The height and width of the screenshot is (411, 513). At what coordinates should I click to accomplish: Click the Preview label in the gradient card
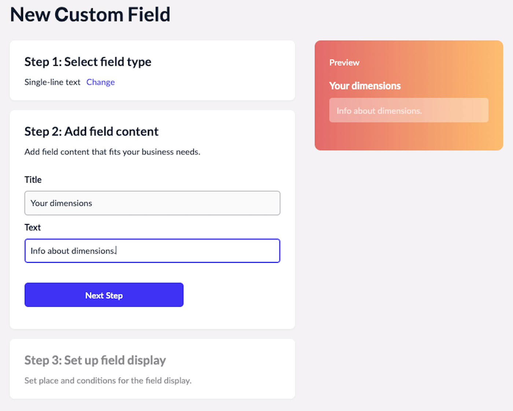[344, 63]
